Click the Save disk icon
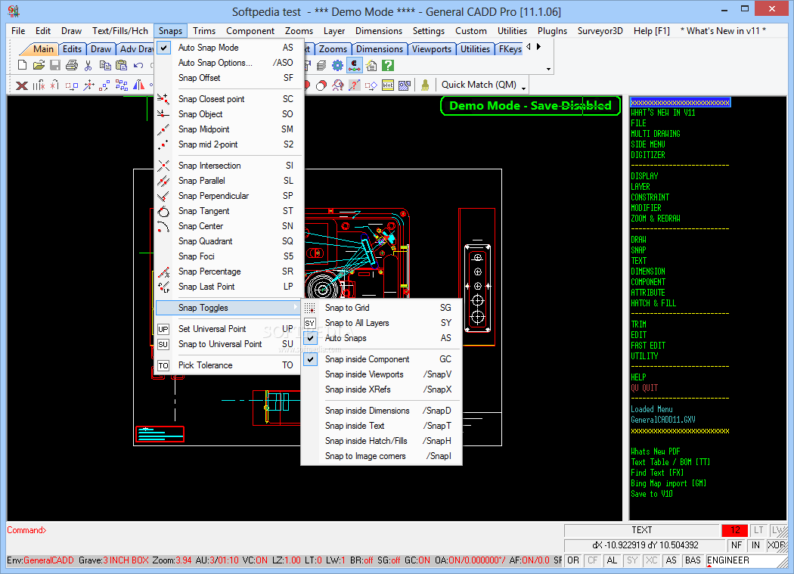The image size is (794, 574). [x=55, y=65]
